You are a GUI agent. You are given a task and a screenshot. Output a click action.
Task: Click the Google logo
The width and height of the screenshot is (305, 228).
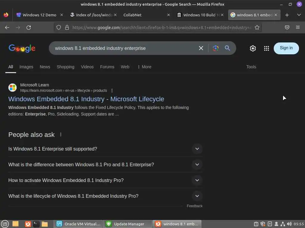coord(22,48)
